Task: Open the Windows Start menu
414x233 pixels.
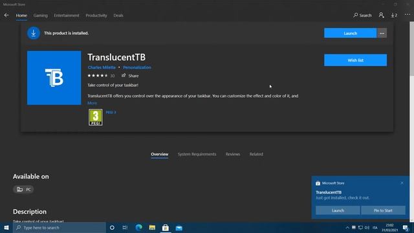Action: point(6,227)
